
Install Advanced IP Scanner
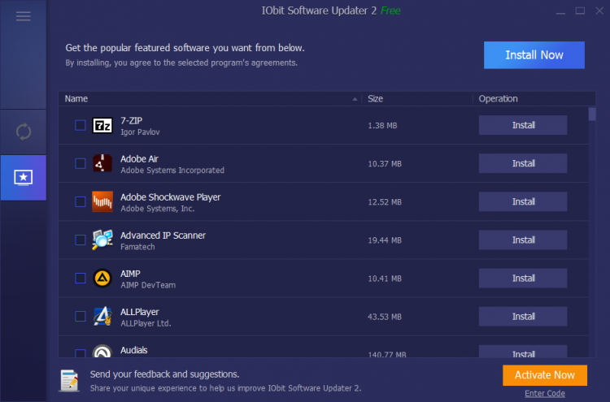click(523, 240)
